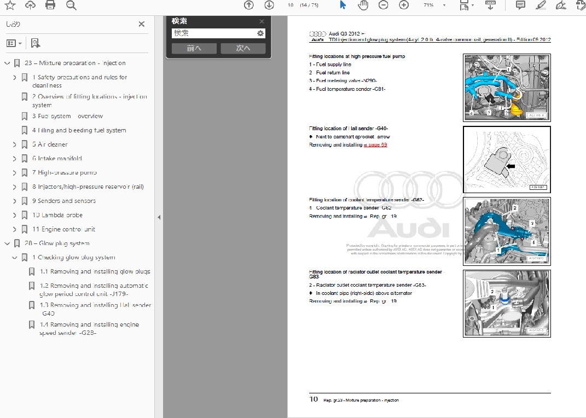
Task: Expand the 6 Intake manifold bookmark
Action: 15,158
